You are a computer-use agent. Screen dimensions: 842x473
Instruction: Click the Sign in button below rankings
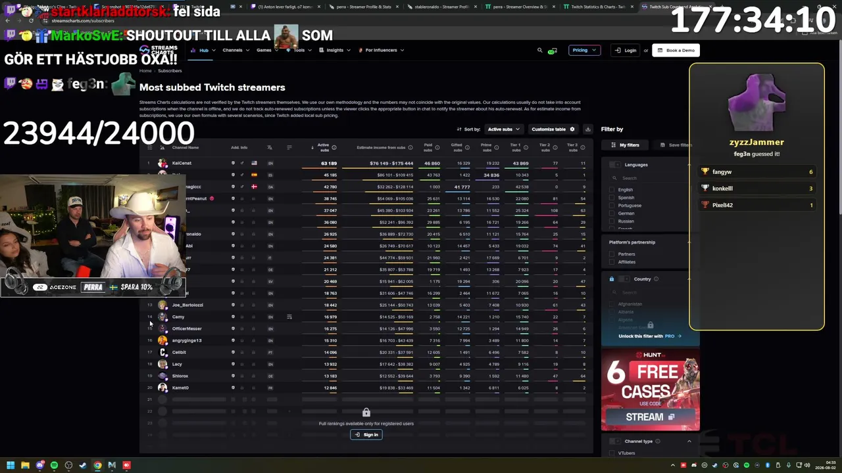[366, 435]
